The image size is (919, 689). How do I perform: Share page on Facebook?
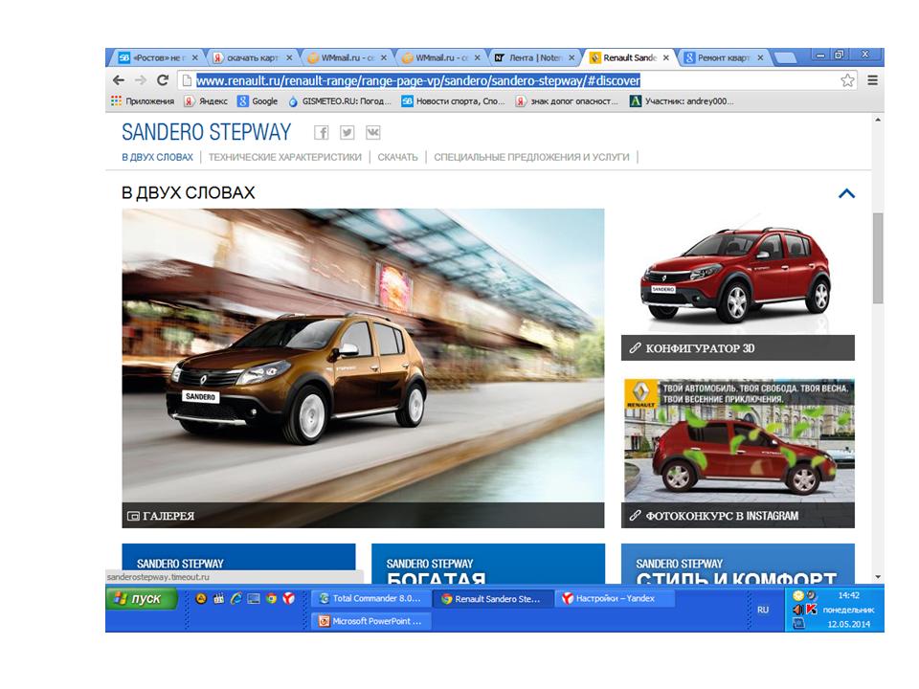point(322,133)
